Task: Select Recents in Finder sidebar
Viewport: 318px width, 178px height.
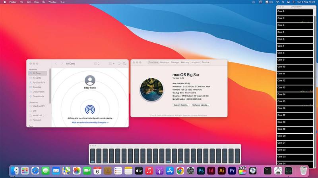Action: pos(38,78)
